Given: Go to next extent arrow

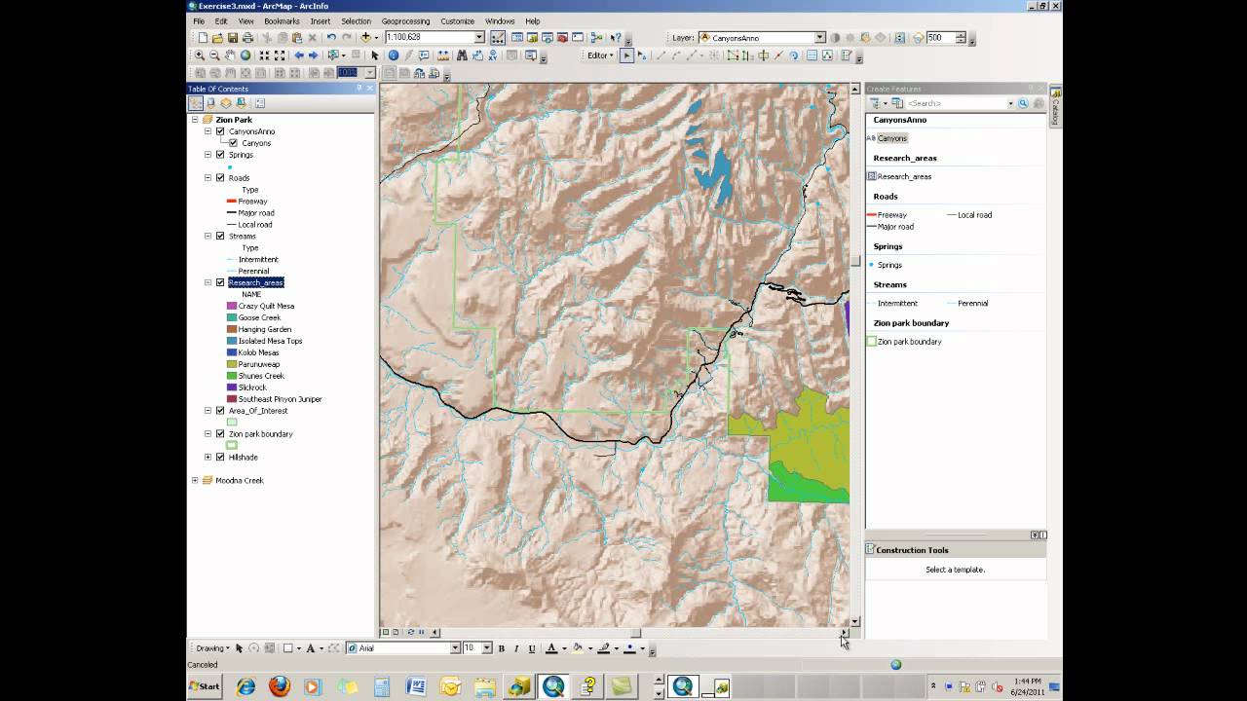Looking at the screenshot, I should (313, 55).
